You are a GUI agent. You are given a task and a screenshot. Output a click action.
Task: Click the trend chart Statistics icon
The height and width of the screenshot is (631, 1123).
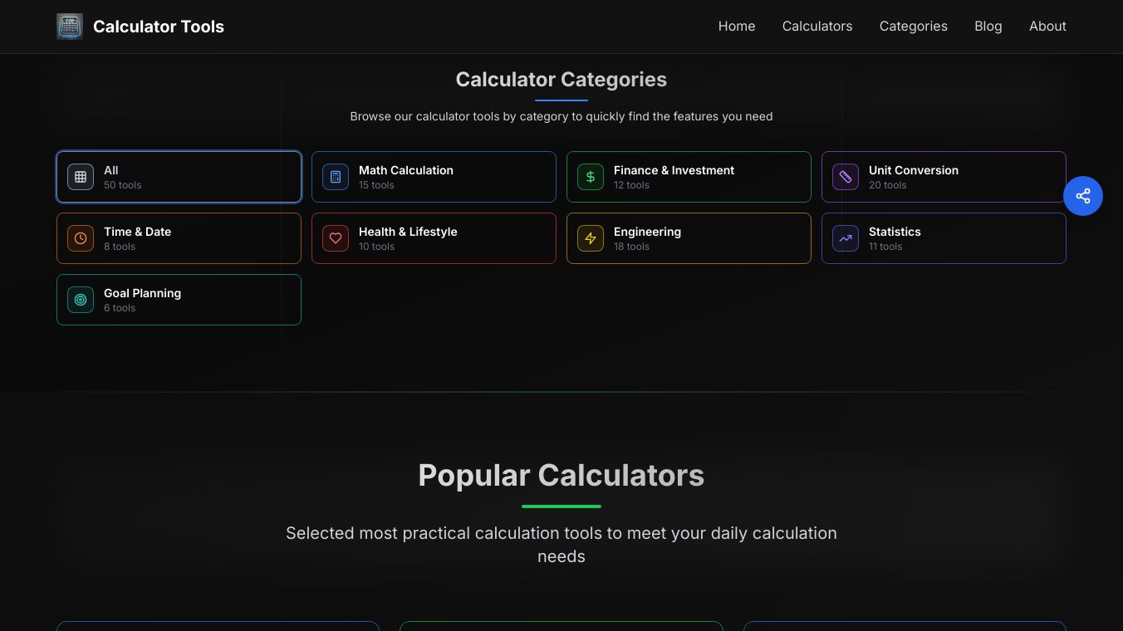tap(846, 238)
